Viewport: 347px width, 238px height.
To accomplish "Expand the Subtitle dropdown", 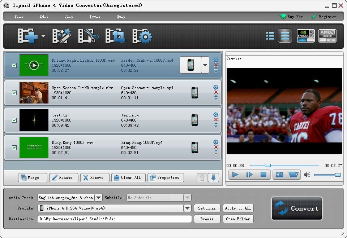I will tap(187, 198).
